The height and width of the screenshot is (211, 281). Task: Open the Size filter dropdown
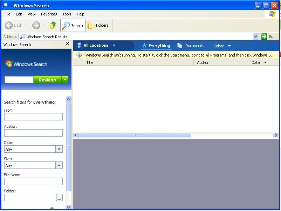(x=59, y=165)
